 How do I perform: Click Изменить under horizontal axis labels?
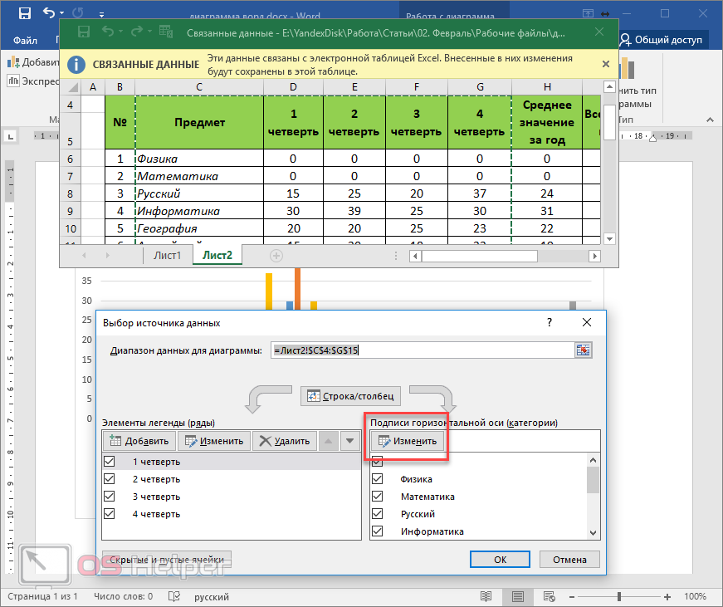pos(408,441)
